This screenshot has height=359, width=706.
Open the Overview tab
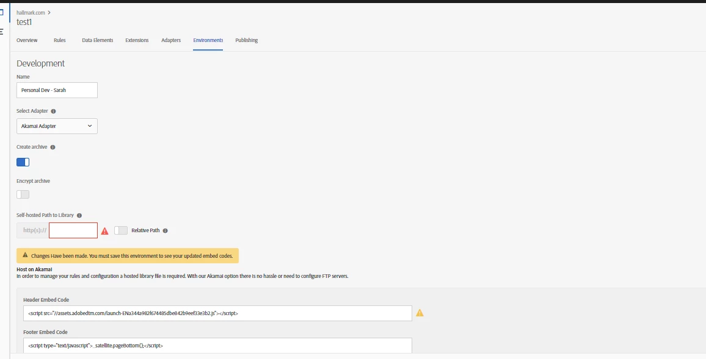(27, 40)
